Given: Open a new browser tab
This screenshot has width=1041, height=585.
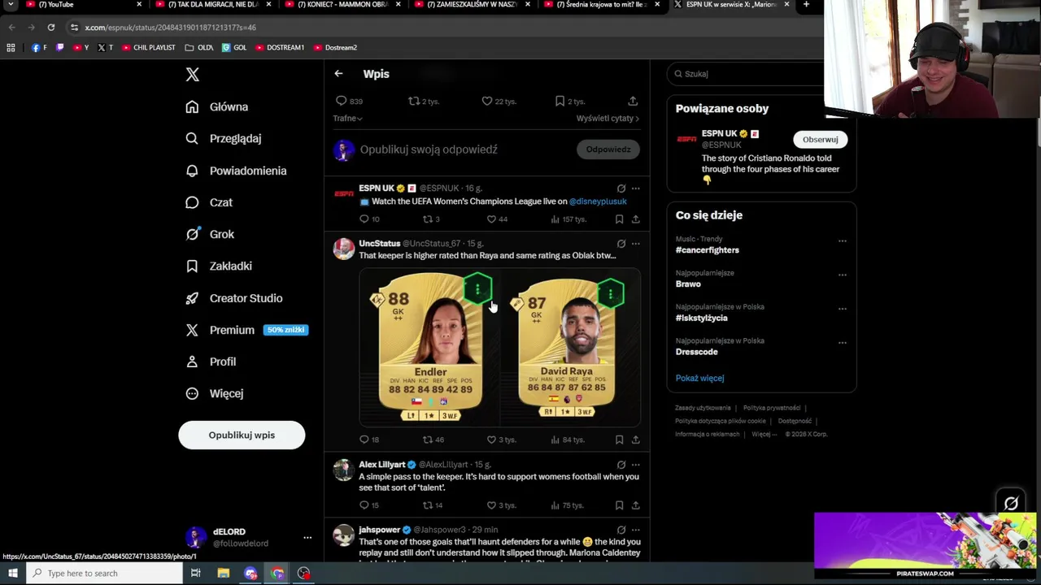Looking at the screenshot, I should (806, 5).
